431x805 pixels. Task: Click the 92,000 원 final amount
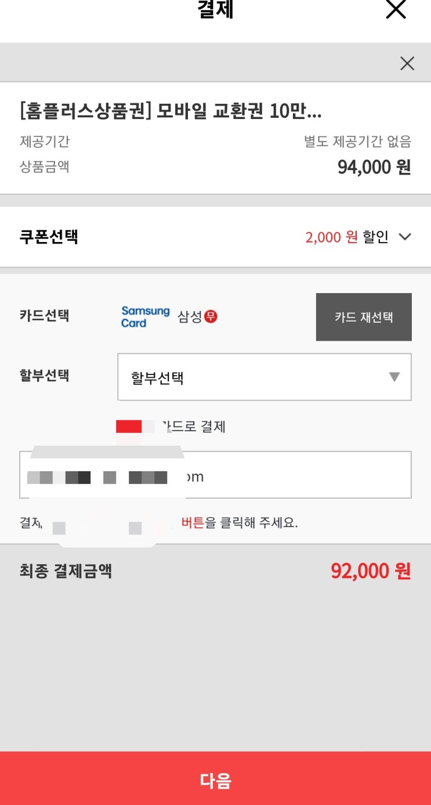tap(371, 571)
